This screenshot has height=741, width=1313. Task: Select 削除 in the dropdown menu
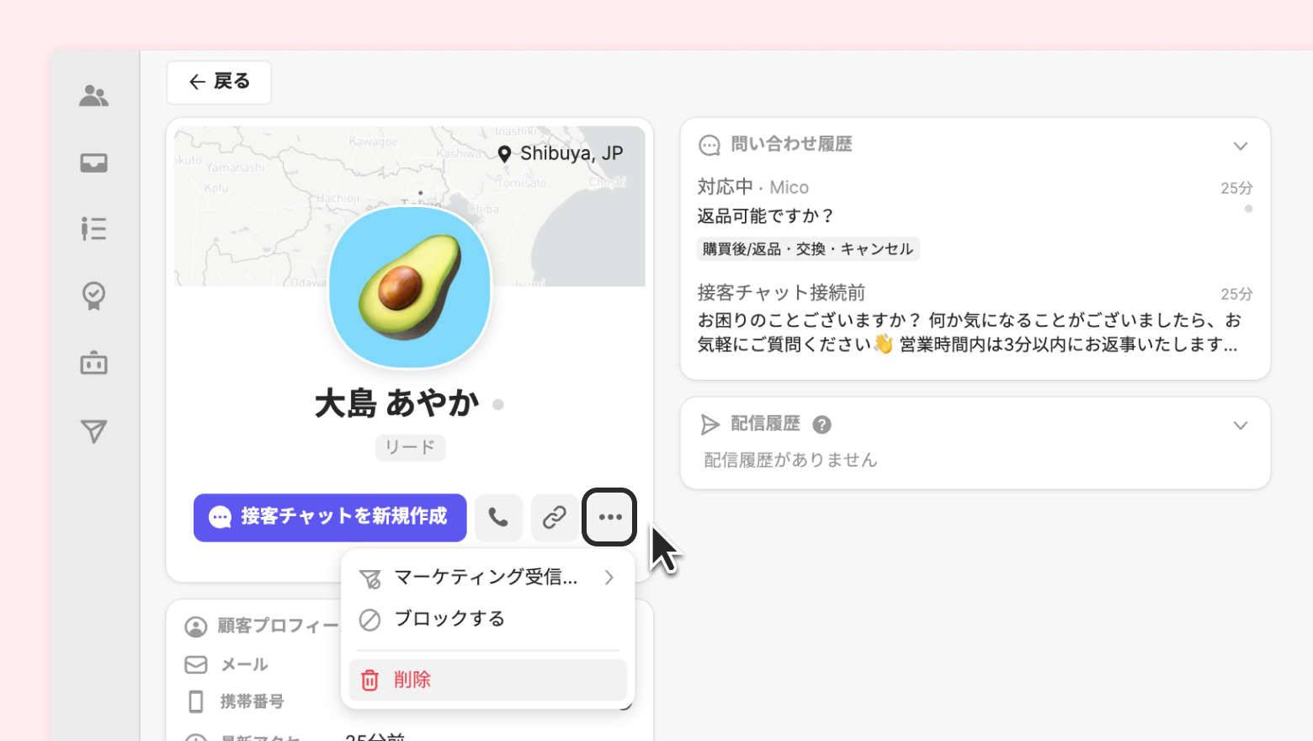click(487, 680)
